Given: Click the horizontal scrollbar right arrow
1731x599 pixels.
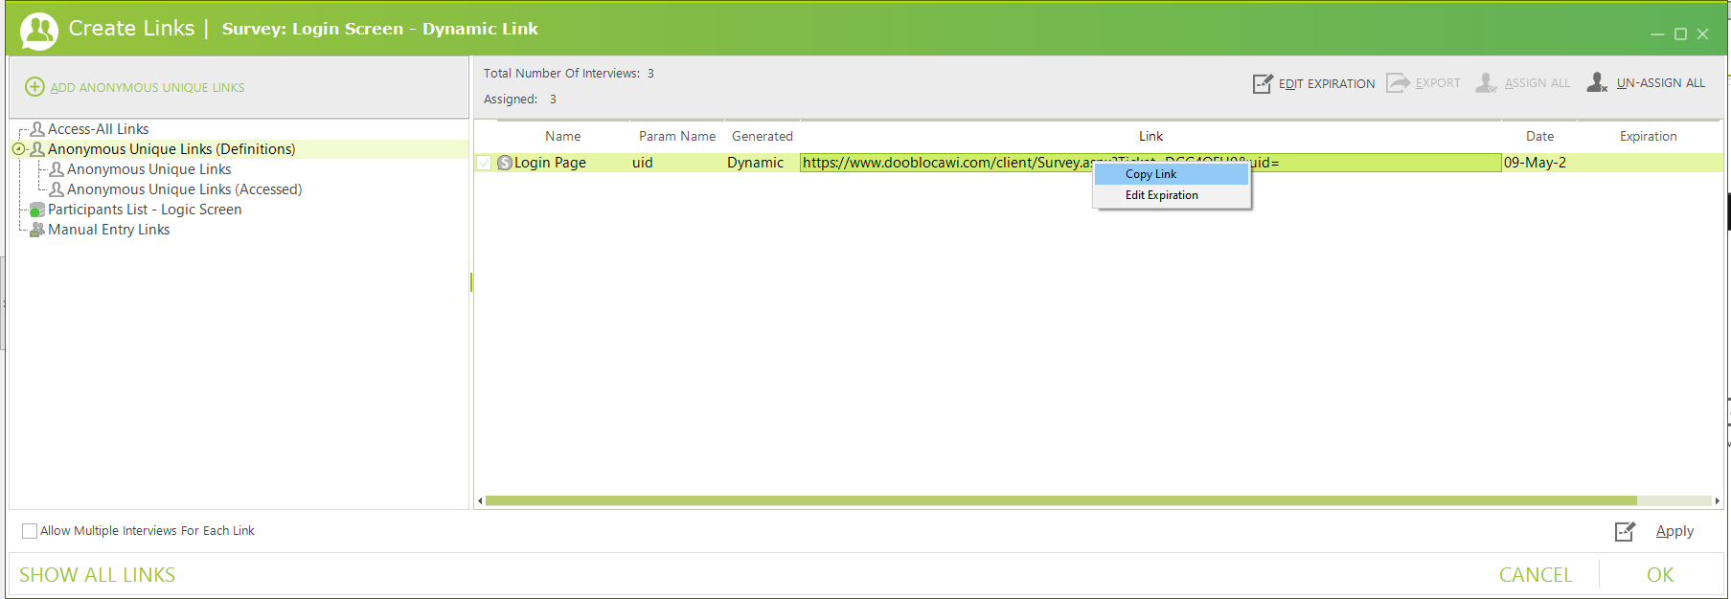Looking at the screenshot, I should 1717,500.
